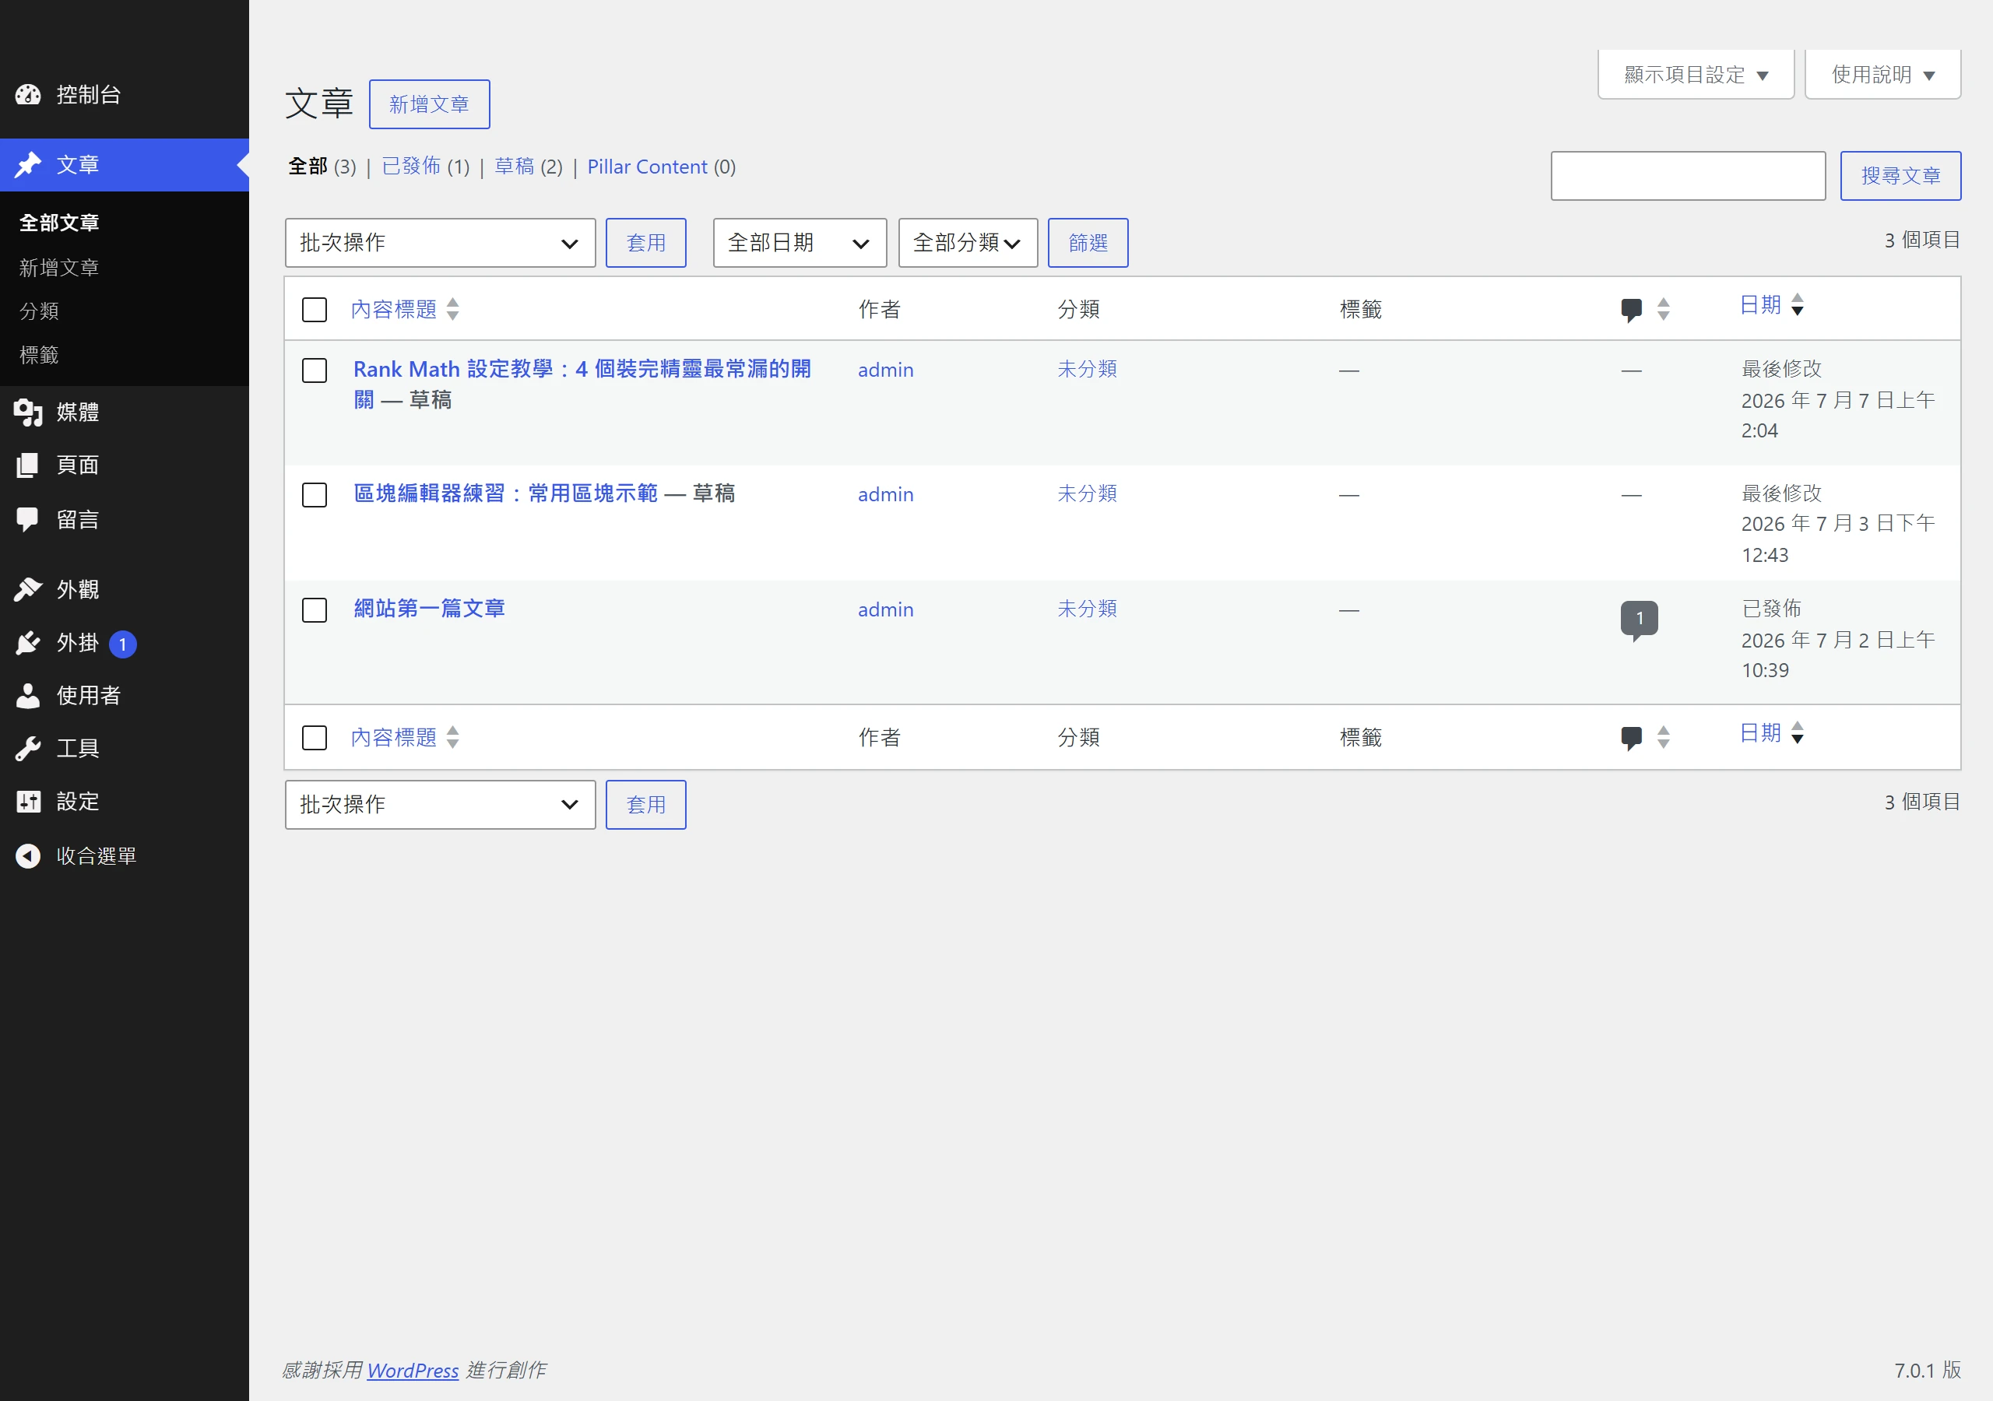The height and width of the screenshot is (1401, 1993).
Task: Open the 設定 settings icon
Action: [x=28, y=802]
